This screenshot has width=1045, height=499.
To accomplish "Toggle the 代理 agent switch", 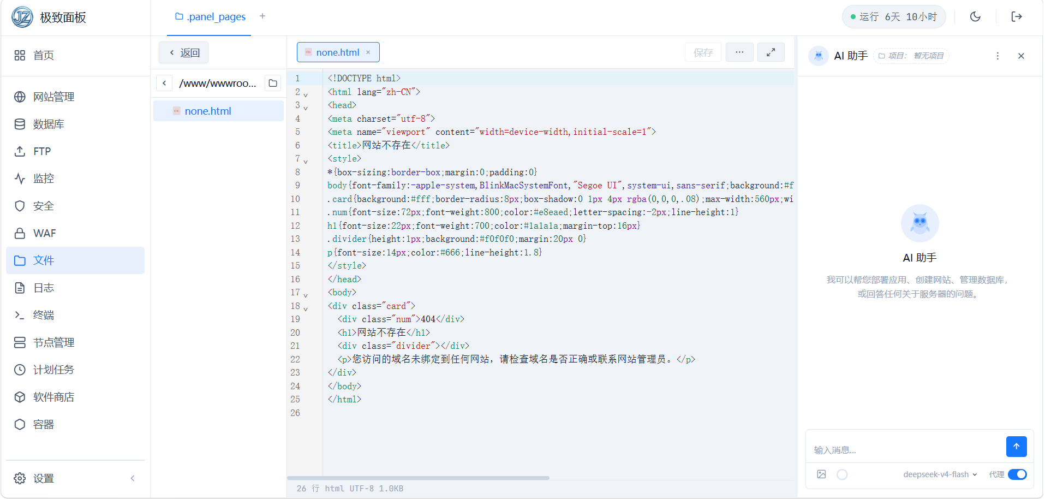I will (x=1017, y=474).
